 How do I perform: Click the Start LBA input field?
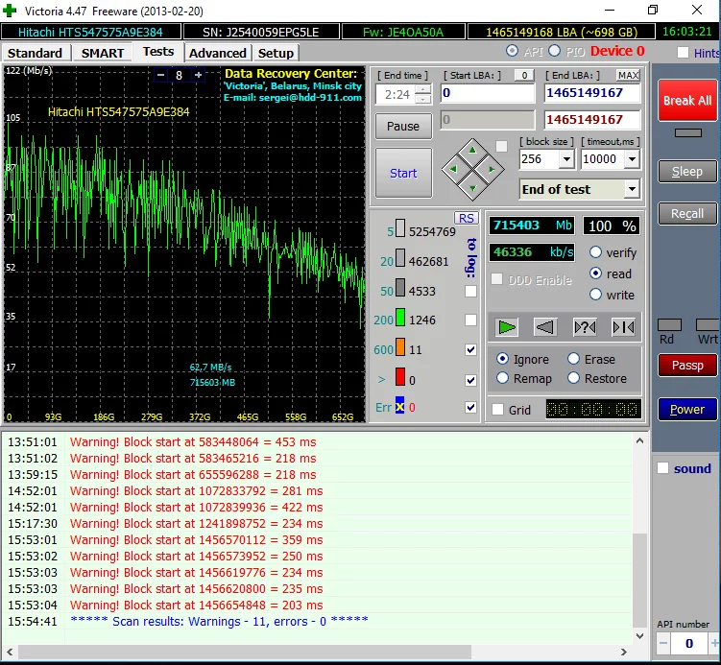488,93
